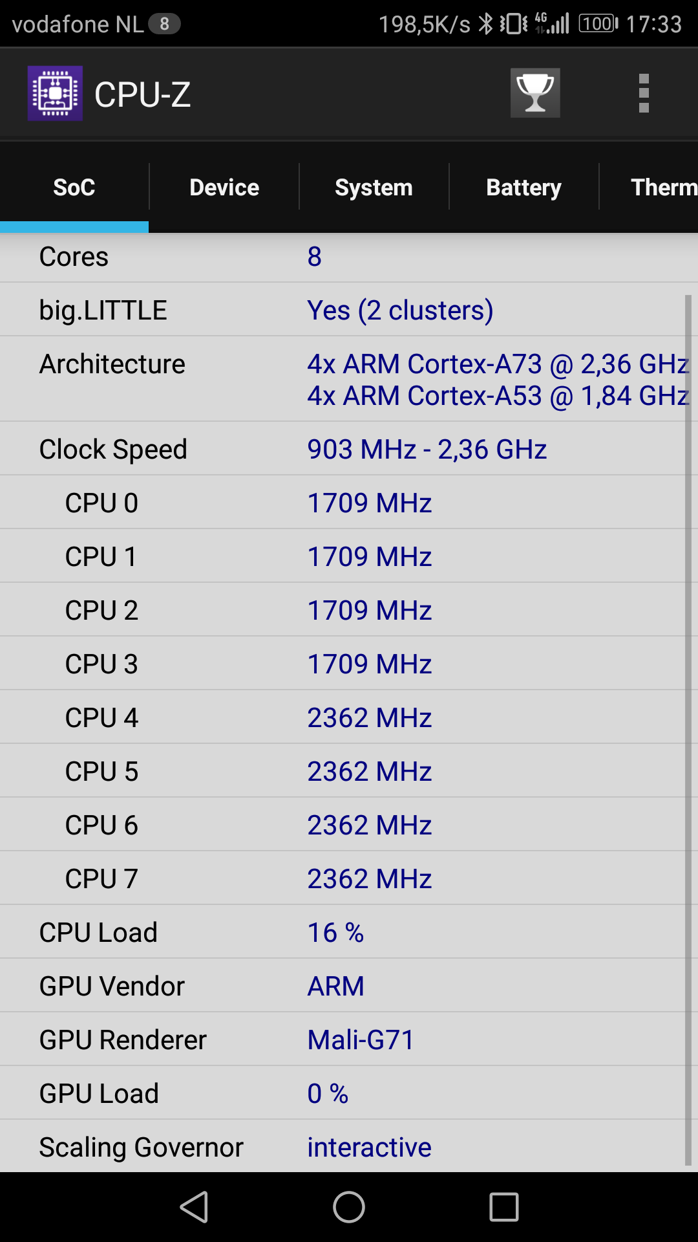Tap the CPU-Z app logo icon

pos(55,94)
